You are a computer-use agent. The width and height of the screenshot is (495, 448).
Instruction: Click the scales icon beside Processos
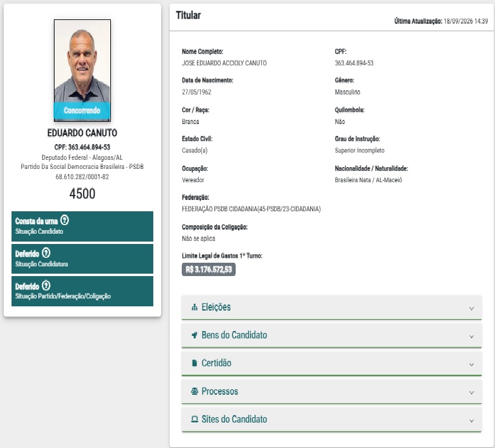[x=194, y=391]
